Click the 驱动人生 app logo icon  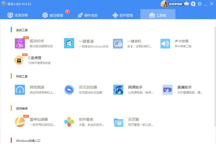pyautogui.click(x=4, y=4)
